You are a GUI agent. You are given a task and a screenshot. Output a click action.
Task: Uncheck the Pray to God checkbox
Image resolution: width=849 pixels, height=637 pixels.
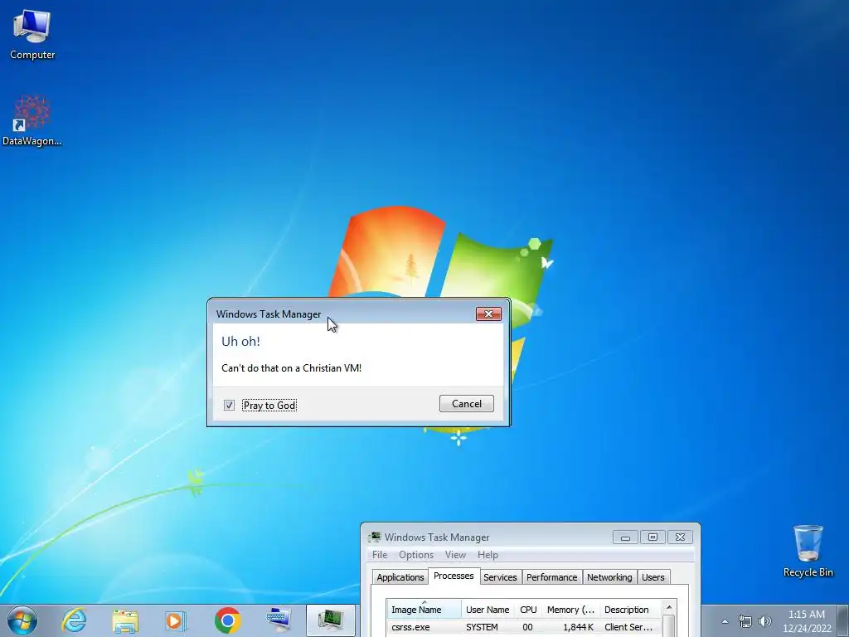coord(229,405)
